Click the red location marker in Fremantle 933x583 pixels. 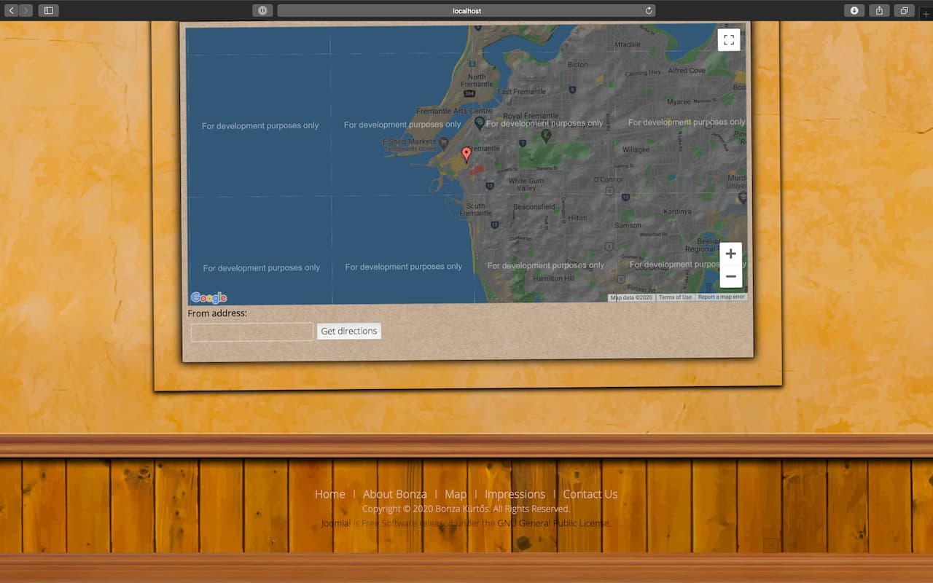click(466, 154)
